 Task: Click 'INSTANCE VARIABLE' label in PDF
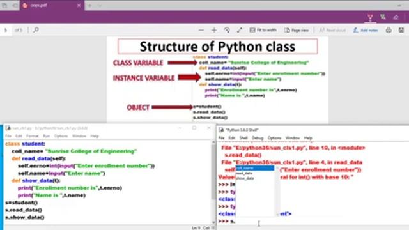(x=144, y=78)
